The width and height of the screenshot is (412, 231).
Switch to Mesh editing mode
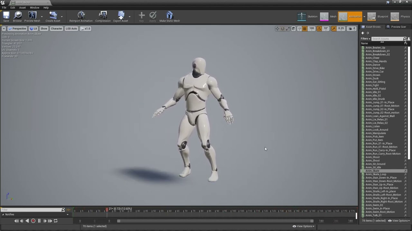[x=328, y=17]
